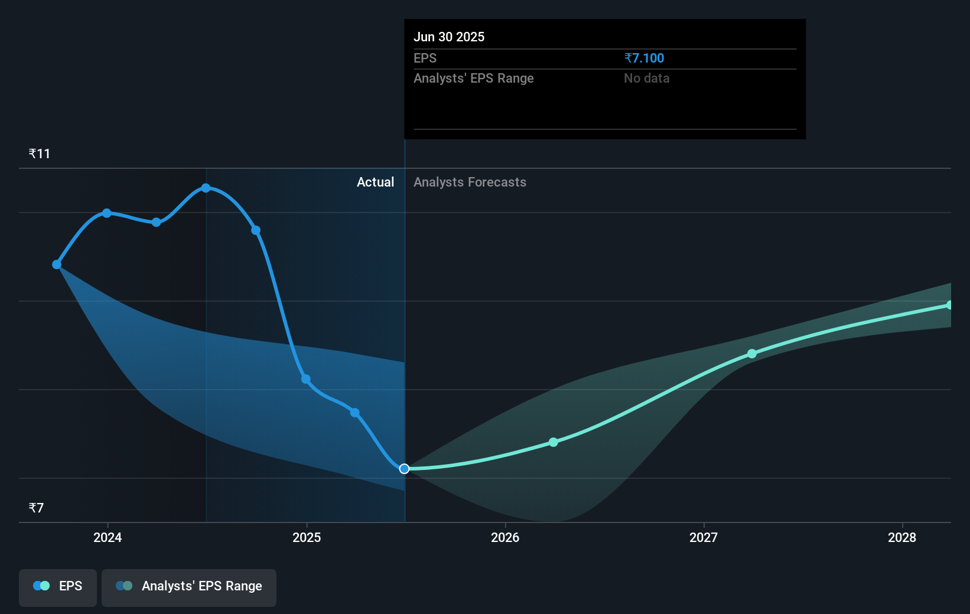Screen dimensions: 970x614
Task: Click the Actual/Forecast divider line
Action: tap(405, 331)
